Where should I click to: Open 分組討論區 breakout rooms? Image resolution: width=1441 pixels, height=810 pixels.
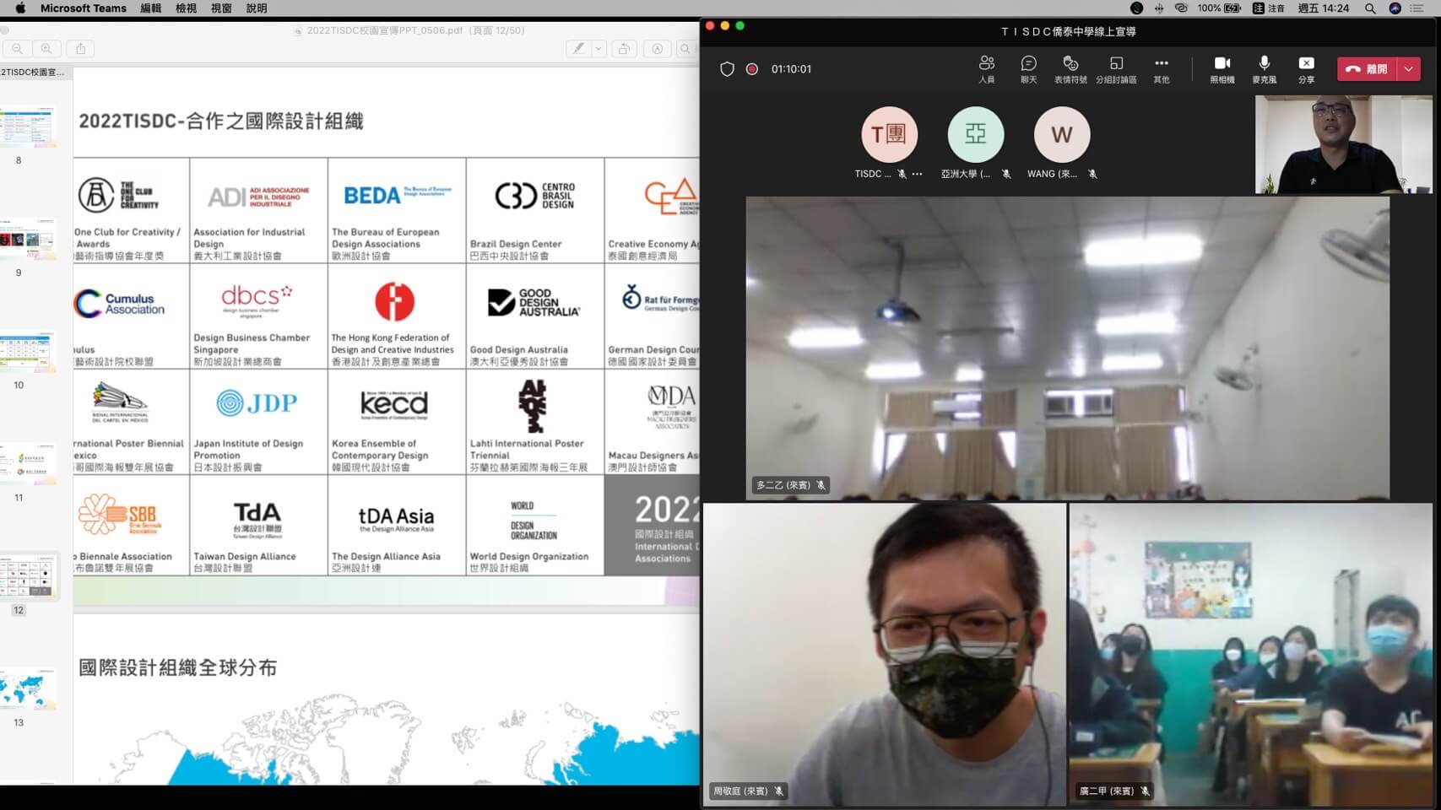point(1116,68)
